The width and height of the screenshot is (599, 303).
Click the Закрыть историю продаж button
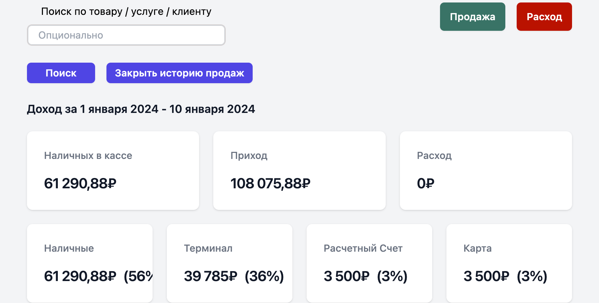[x=179, y=73]
